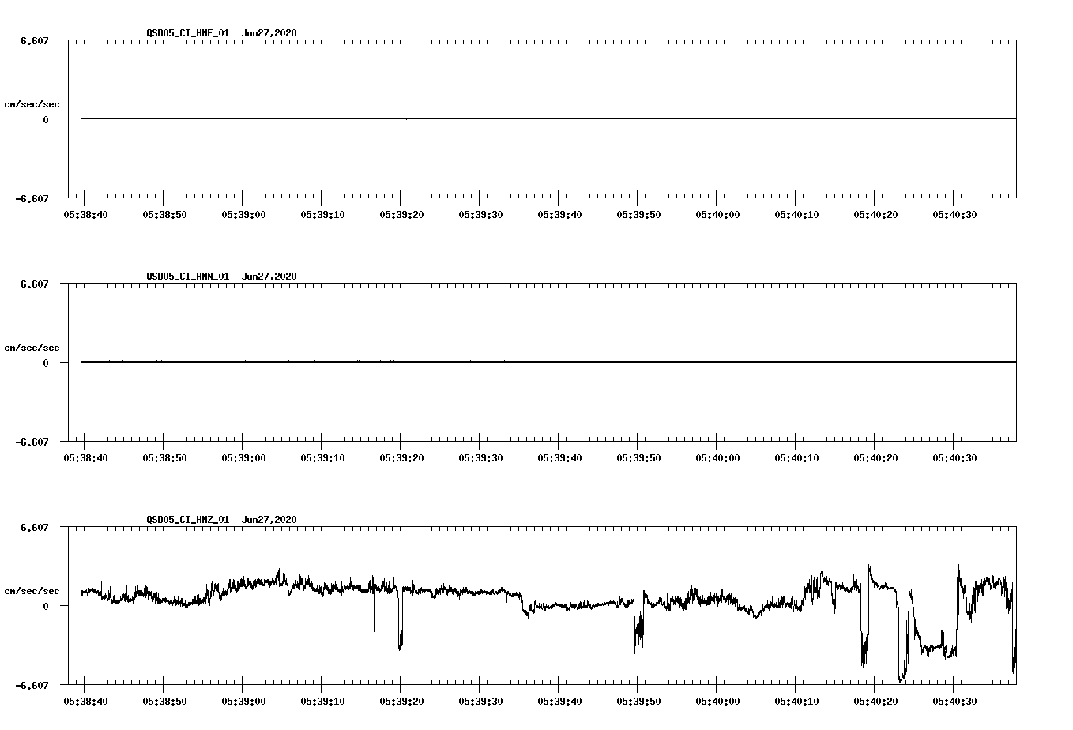Screen dimensions: 1073x730
Task: Click 05:39:00 time label under HNZ plot
Action: [243, 702]
